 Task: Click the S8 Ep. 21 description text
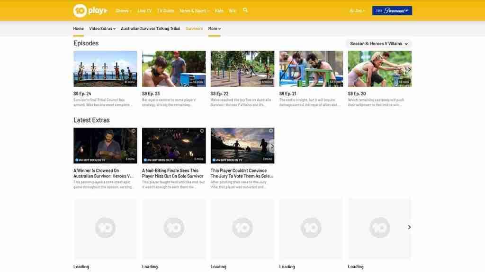310,102
